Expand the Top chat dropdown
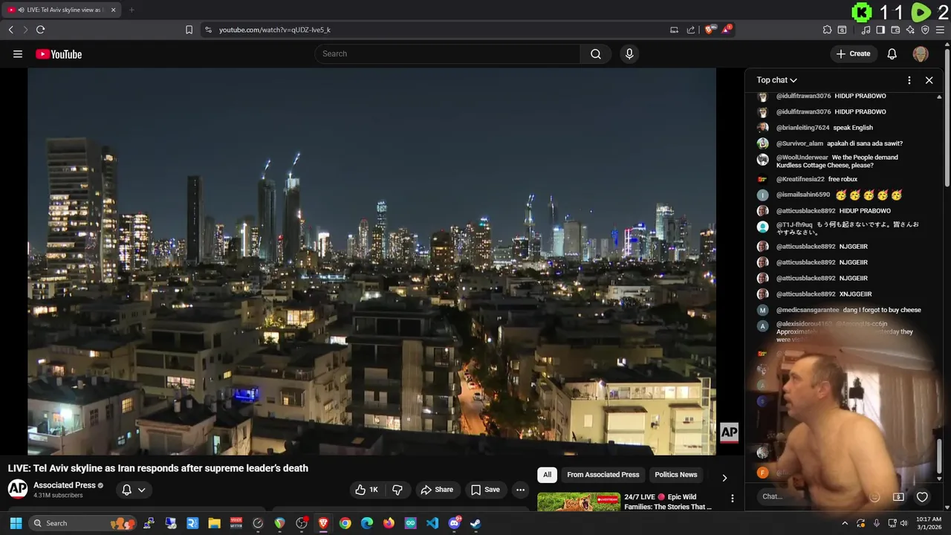Image resolution: width=951 pixels, height=535 pixels. click(x=777, y=80)
